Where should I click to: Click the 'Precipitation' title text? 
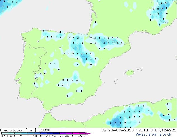coord(12,130)
